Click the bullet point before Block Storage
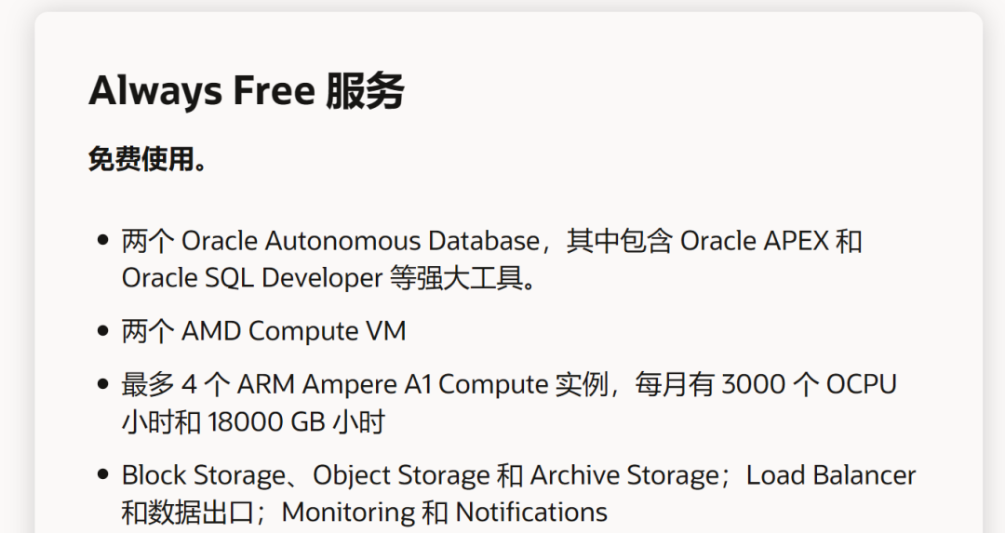 (x=102, y=474)
